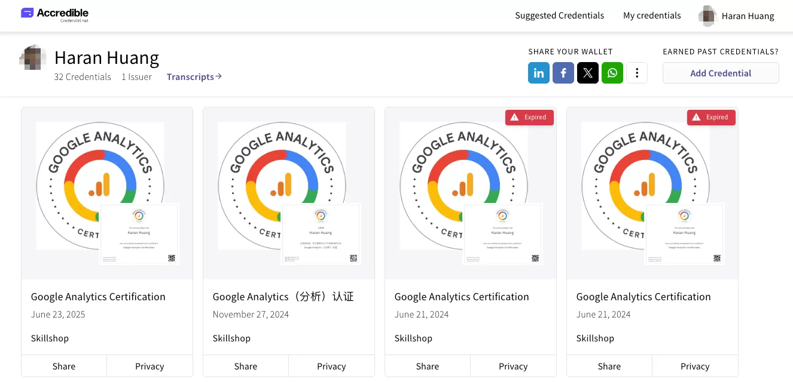Open Privacy for November 27, 2024 credential
This screenshot has height=382, width=793.
[x=331, y=366]
